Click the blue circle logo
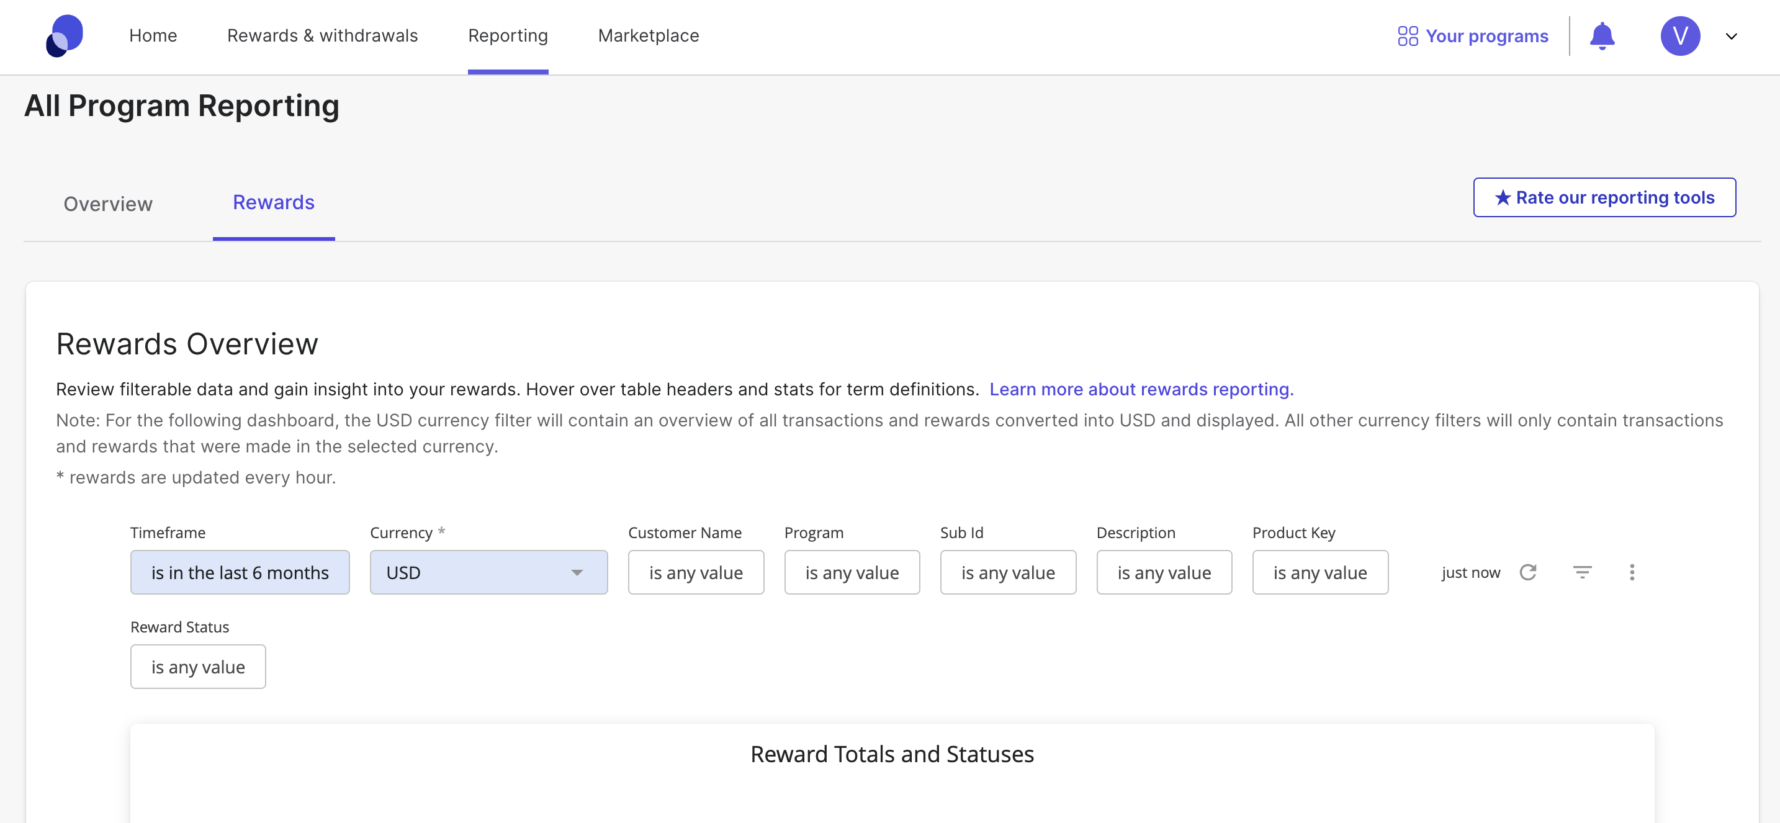 point(65,36)
